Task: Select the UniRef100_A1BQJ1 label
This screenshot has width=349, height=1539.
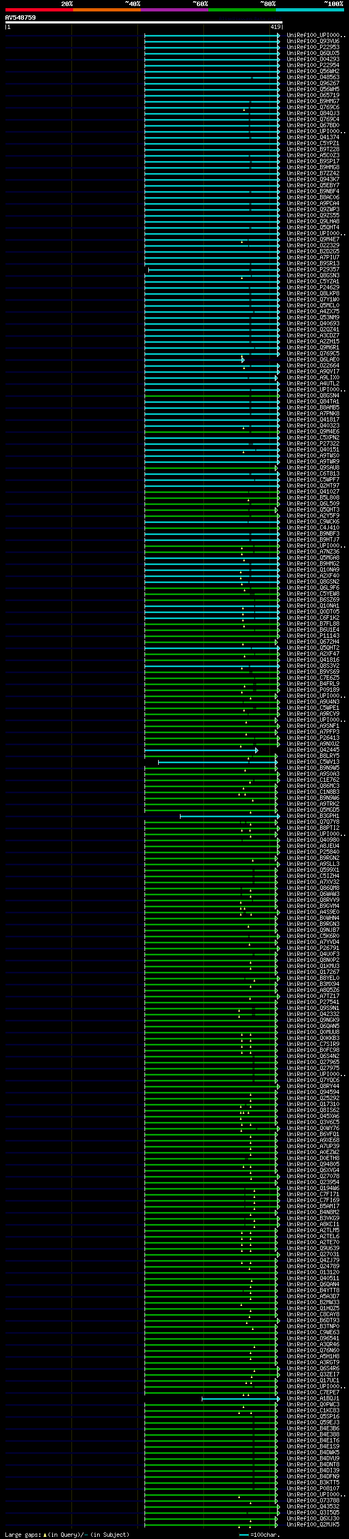Action: tap(313, 1399)
